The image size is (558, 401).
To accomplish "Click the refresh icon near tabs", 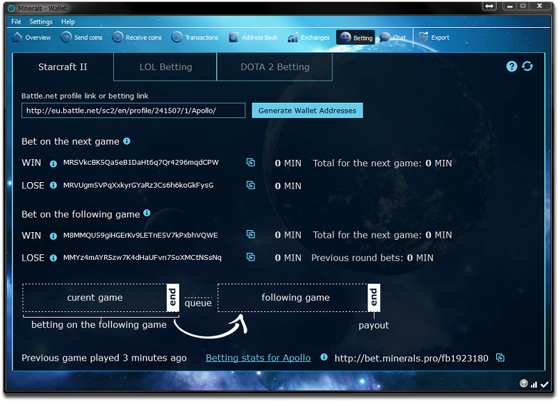I will [x=527, y=66].
